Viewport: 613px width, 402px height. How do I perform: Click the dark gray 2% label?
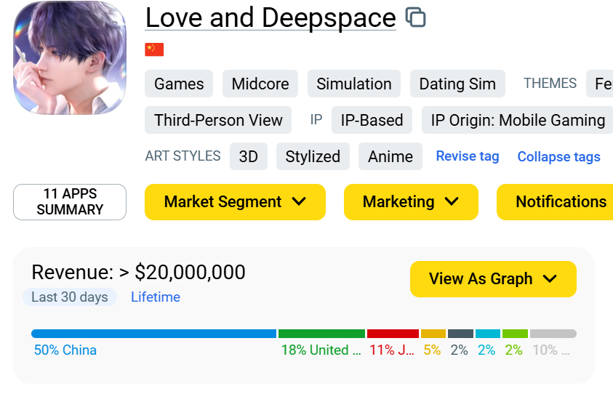(x=459, y=350)
